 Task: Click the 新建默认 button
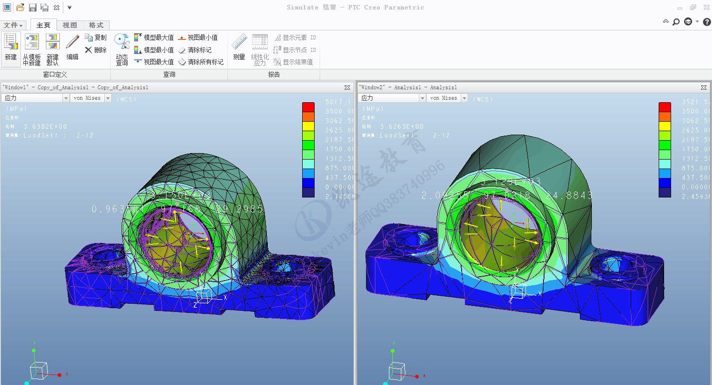point(52,50)
